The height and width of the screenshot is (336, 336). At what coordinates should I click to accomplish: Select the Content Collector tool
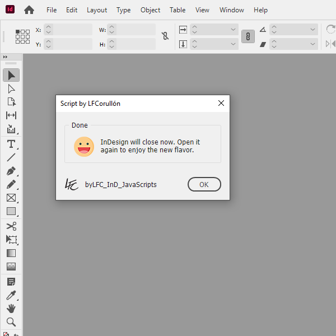(11, 129)
